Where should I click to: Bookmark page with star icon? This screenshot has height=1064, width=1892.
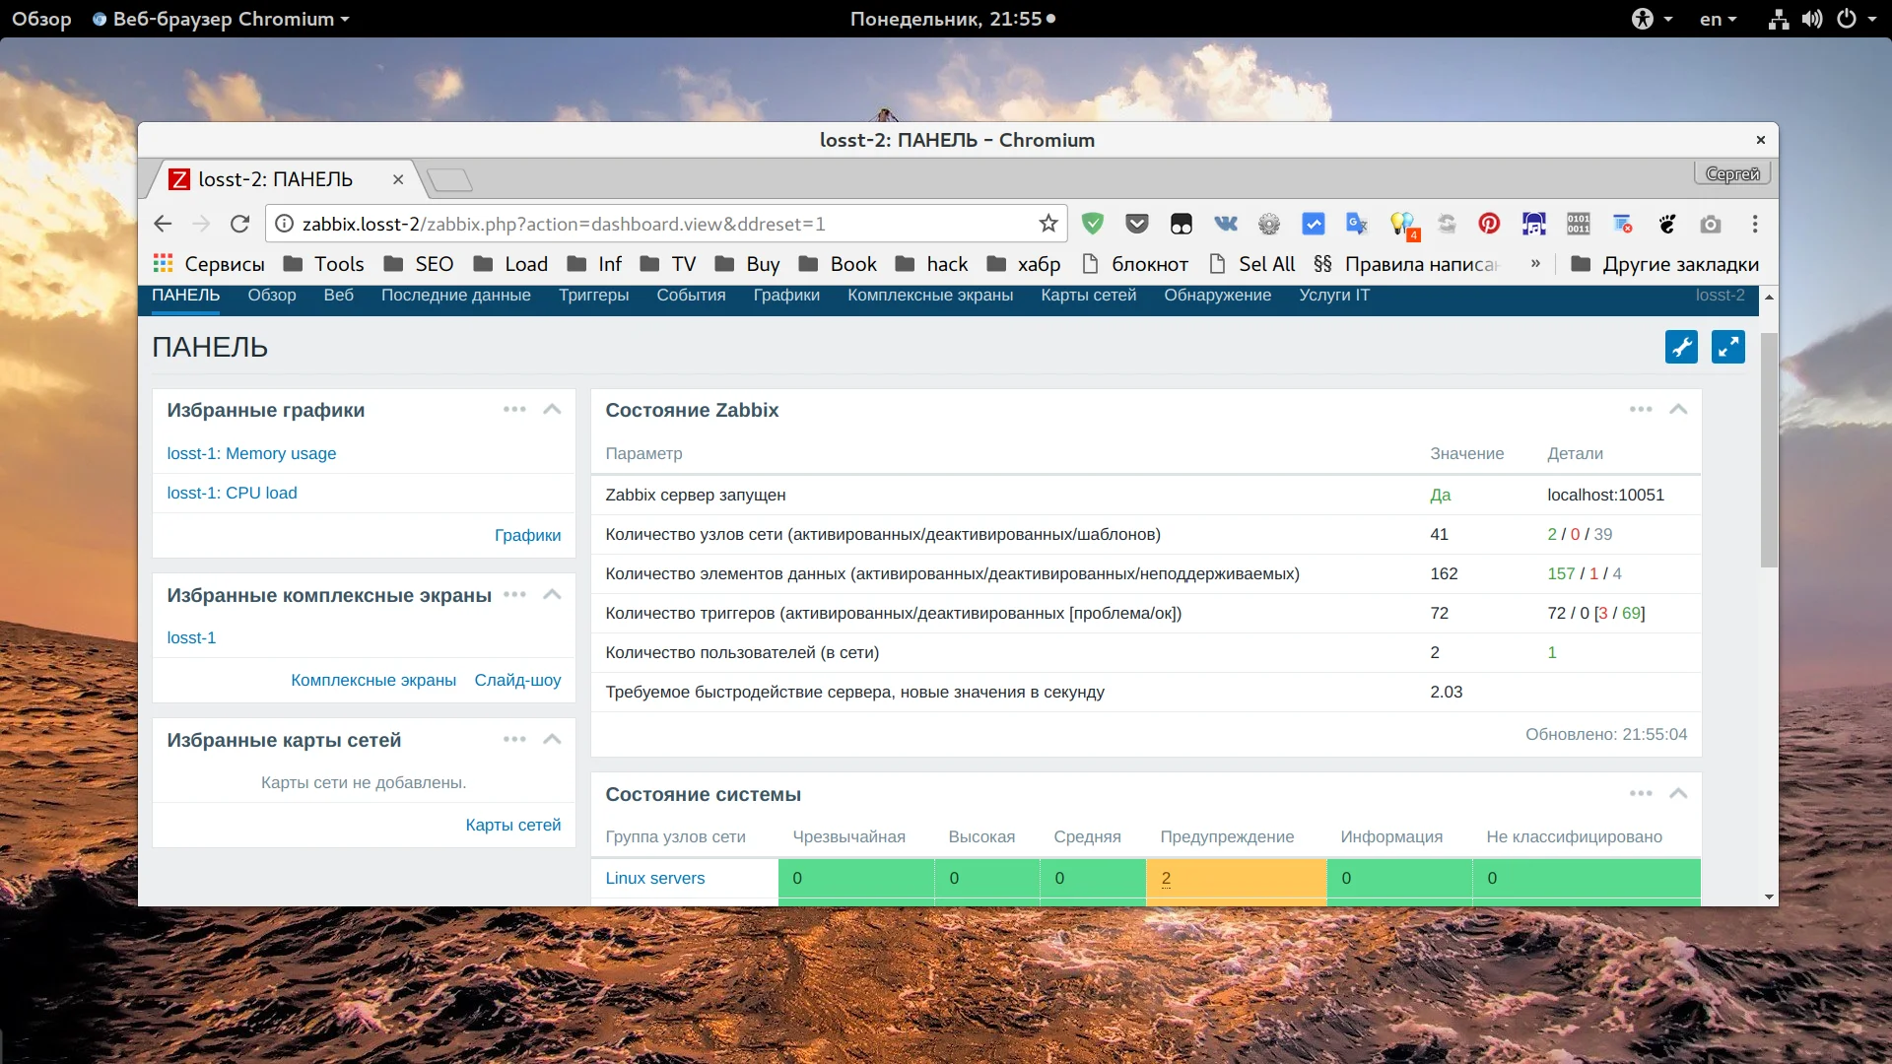click(1048, 224)
